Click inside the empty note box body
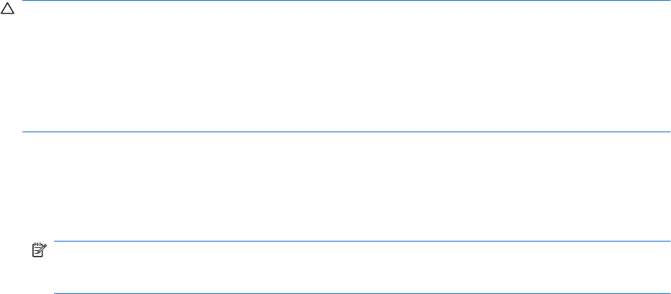 [x=363, y=267]
